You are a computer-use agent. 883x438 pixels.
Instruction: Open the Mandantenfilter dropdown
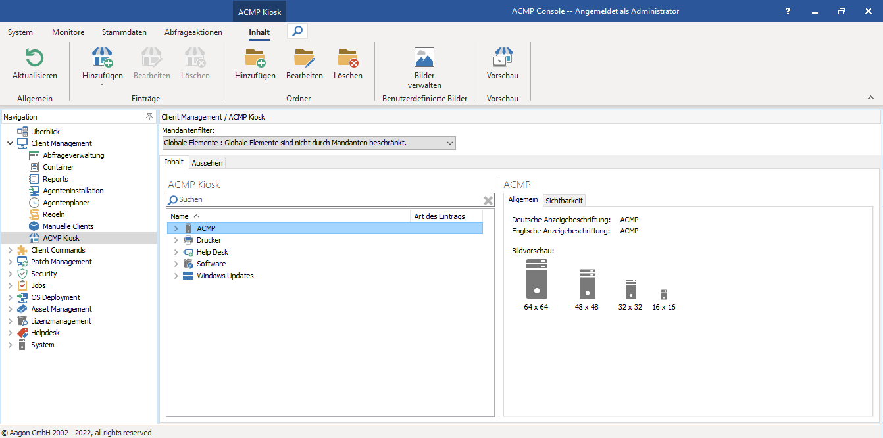[450, 143]
